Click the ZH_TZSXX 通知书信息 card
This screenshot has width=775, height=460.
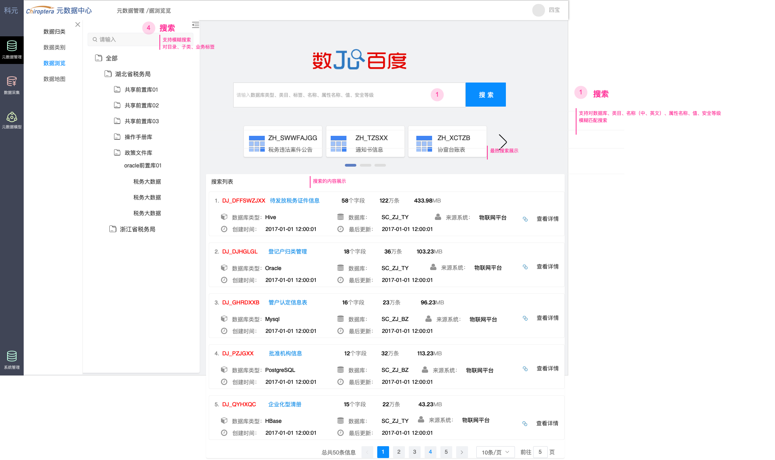click(x=365, y=141)
